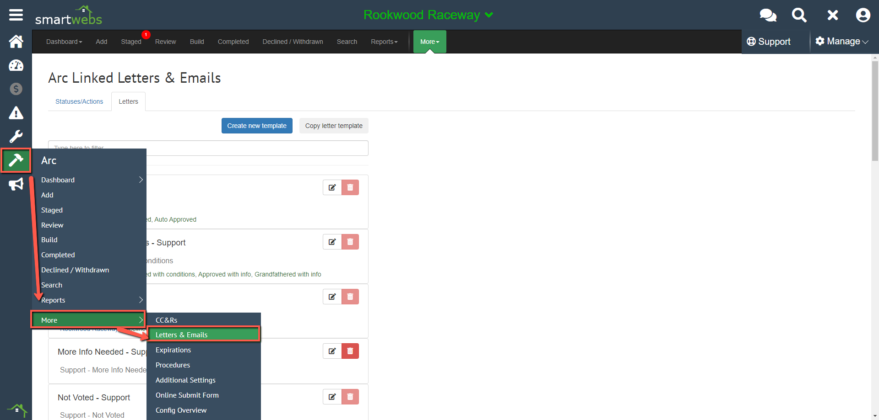This screenshot has height=420, width=879.
Task: Expand Dashboard submenu in Arc flyout
Action: point(89,180)
